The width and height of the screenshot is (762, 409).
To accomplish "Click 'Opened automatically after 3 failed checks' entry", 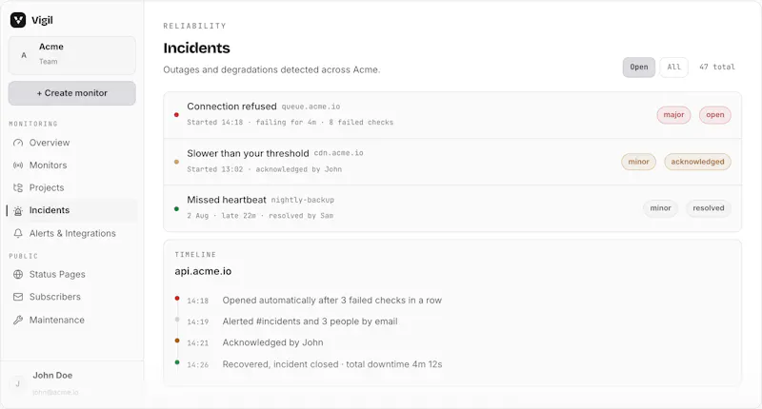I will point(331,301).
